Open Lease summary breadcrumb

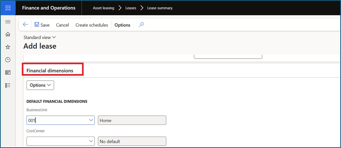(160, 8)
